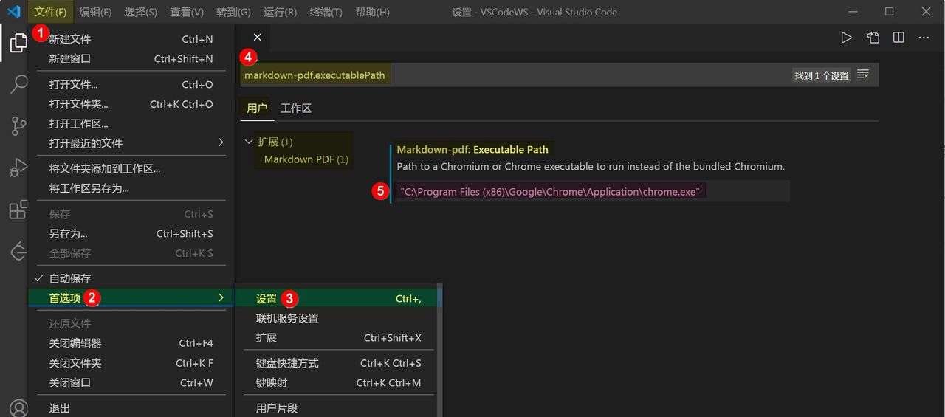Select 用户片段 in the submenu

(335, 408)
